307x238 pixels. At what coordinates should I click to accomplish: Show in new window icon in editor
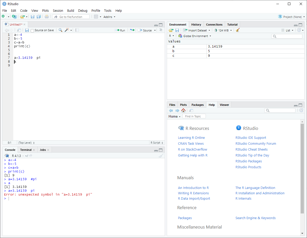[x=19, y=30]
